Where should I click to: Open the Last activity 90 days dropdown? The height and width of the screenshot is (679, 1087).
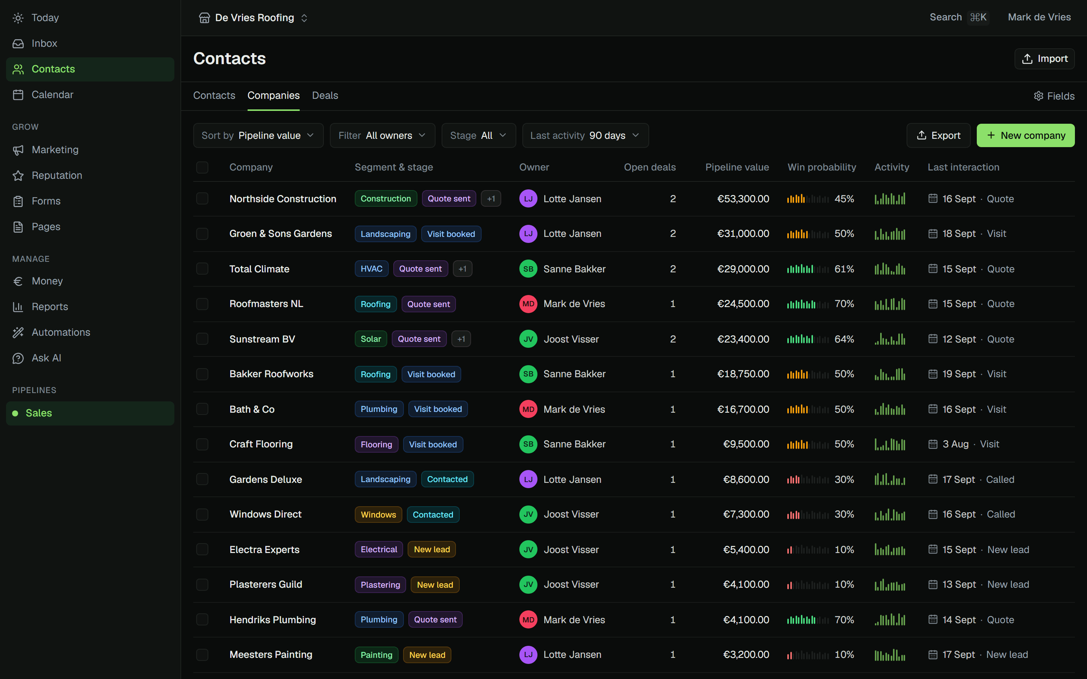585,136
